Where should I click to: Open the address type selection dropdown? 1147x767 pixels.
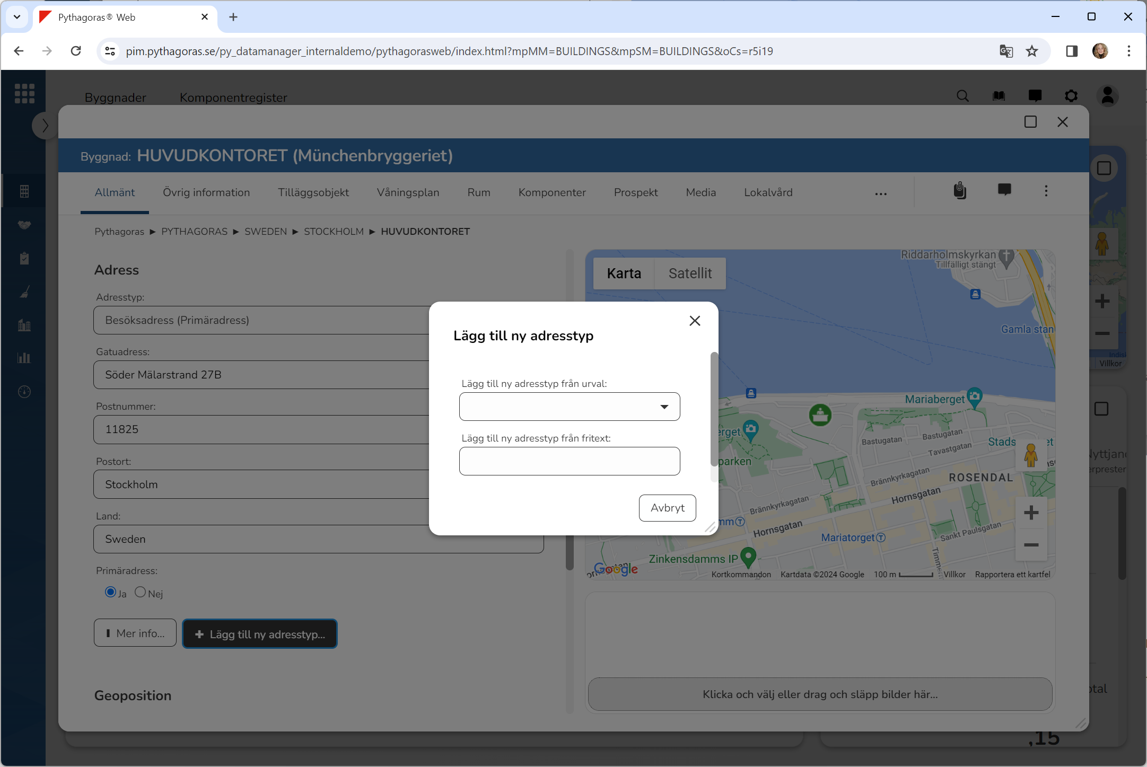point(569,407)
